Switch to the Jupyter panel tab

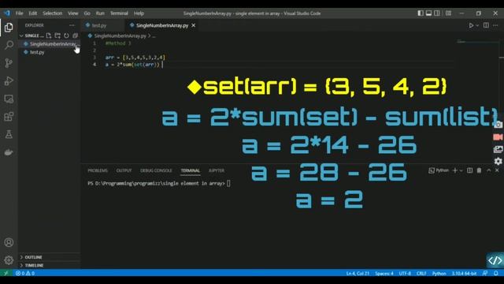click(x=217, y=170)
